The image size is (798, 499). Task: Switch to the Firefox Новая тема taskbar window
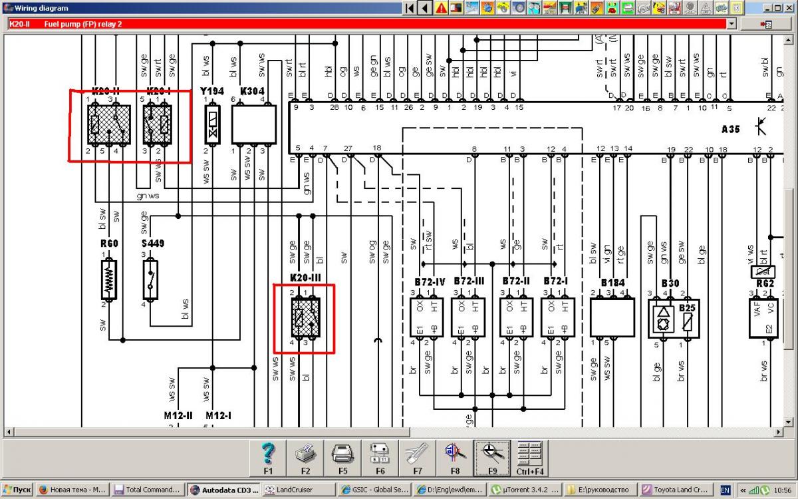pos(72,490)
